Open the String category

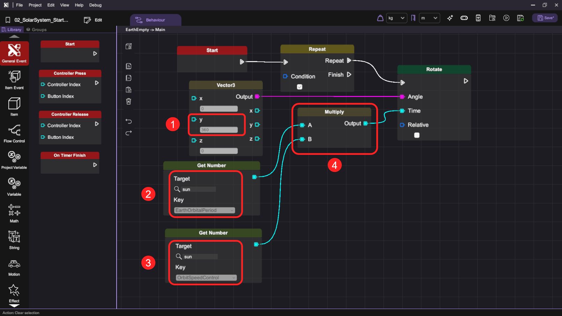(x=14, y=240)
